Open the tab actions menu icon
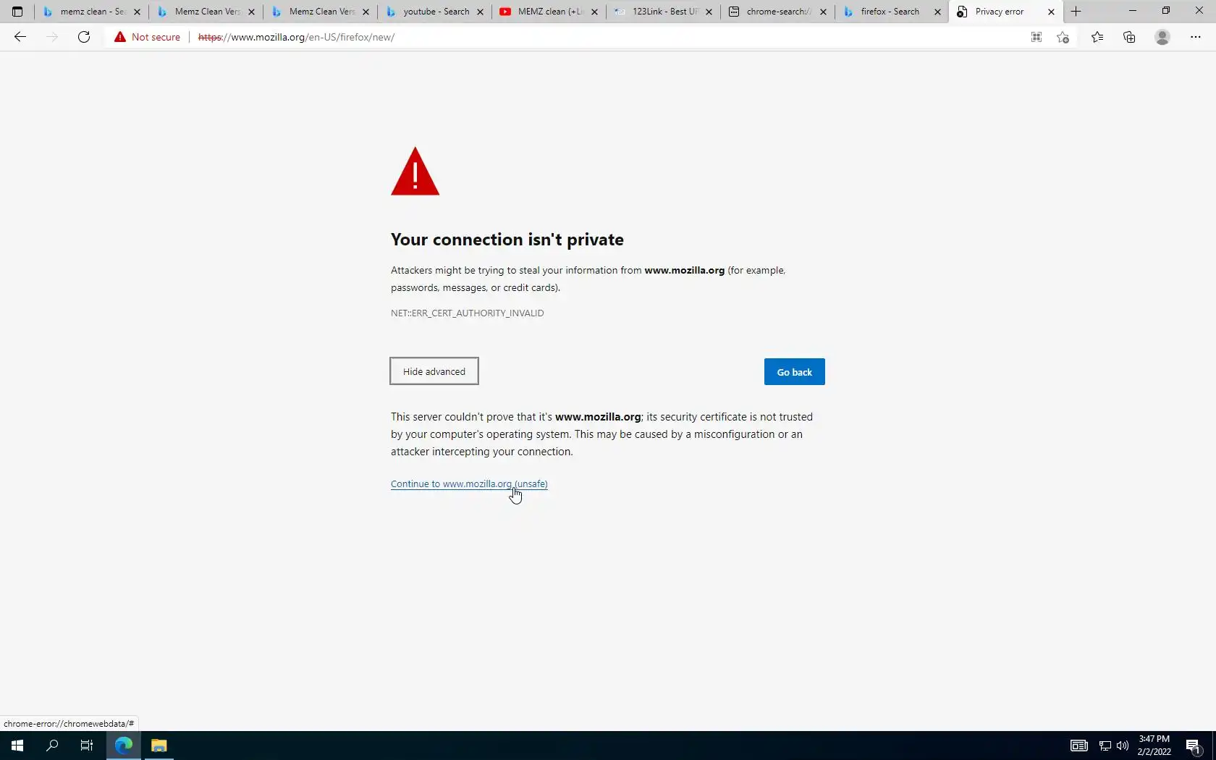This screenshot has width=1216, height=760. (17, 12)
